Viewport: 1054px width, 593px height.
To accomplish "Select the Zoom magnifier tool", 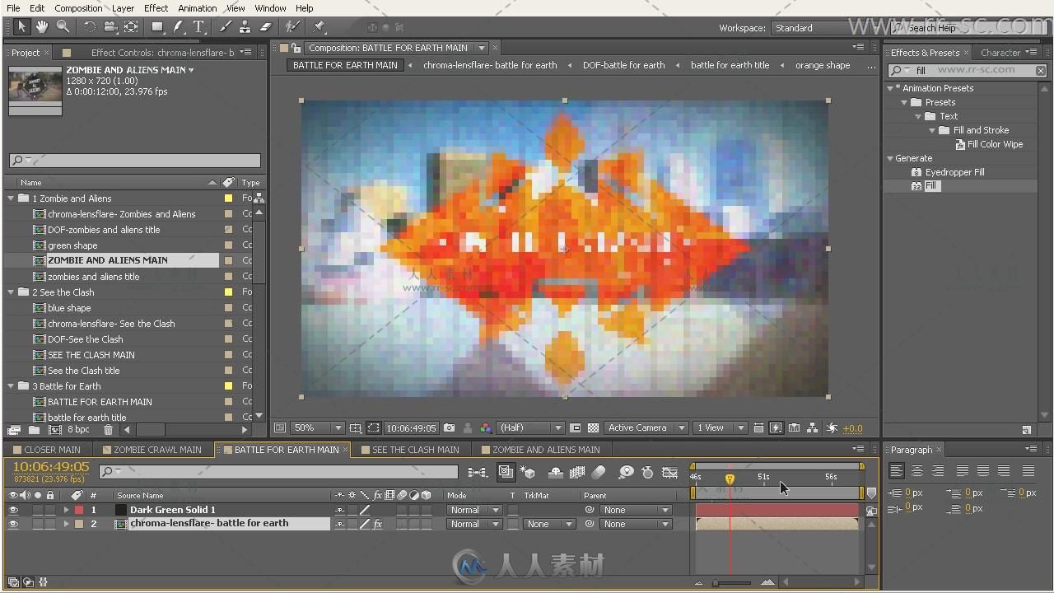I will pos(63,27).
